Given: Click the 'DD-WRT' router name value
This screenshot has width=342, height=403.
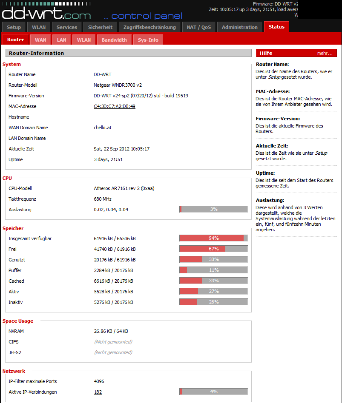Looking at the screenshot, I should click(x=103, y=74).
